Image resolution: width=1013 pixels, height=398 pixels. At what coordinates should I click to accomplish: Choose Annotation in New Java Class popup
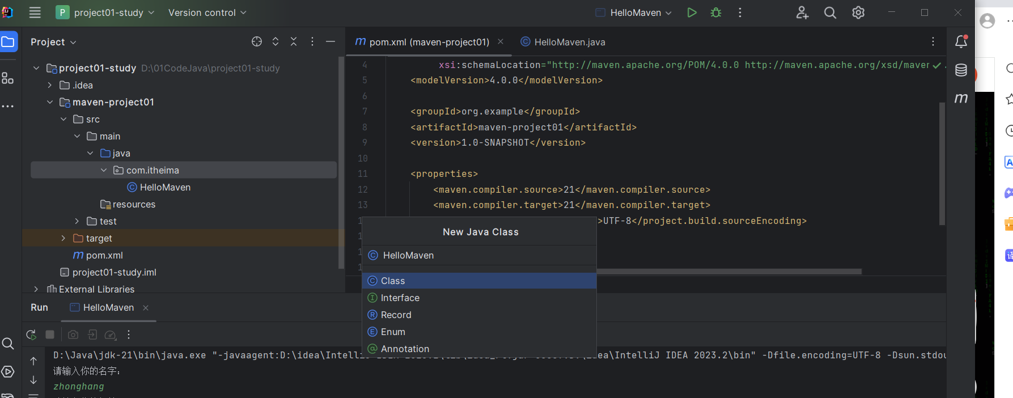(480, 349)
